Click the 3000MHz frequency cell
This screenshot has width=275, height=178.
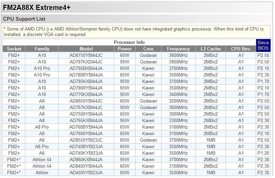click(x=178, y=114)
